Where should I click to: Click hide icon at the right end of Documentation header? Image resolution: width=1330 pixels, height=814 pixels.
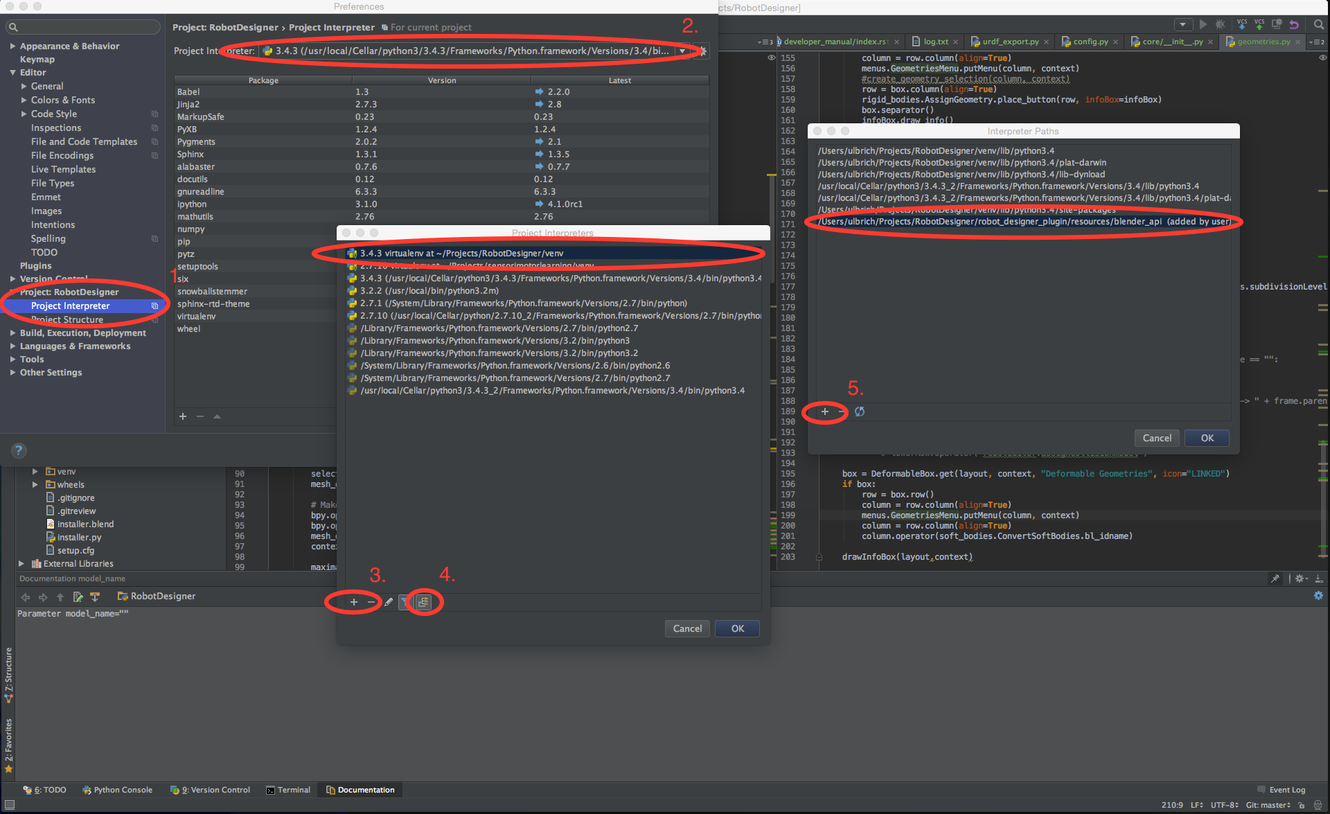coord(1320,578)
